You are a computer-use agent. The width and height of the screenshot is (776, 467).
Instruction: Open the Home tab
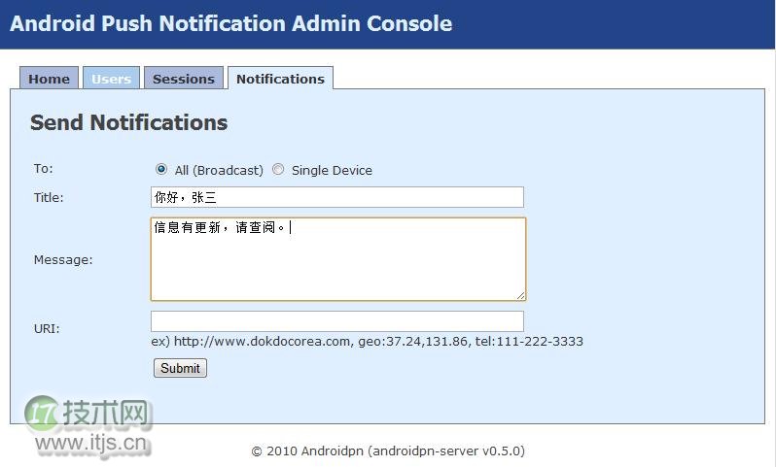[49, 78]
